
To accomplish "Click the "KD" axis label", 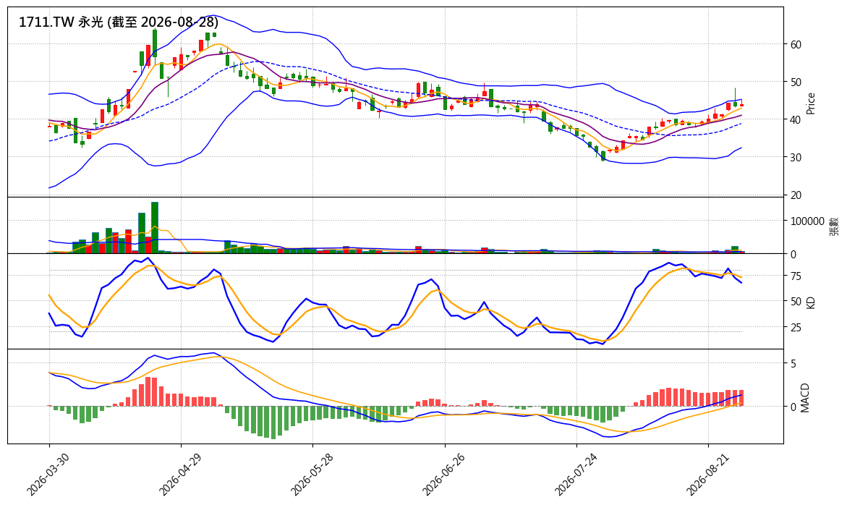I will tap(810, 302).
